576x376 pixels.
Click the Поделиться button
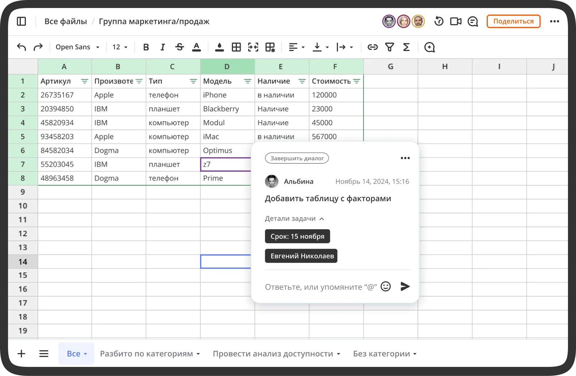click(513, 21)
